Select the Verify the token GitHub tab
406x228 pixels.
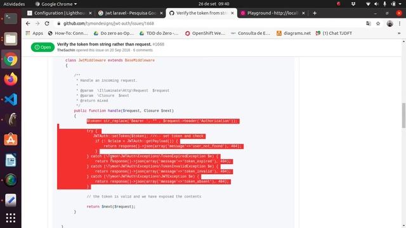click(202, 13)
